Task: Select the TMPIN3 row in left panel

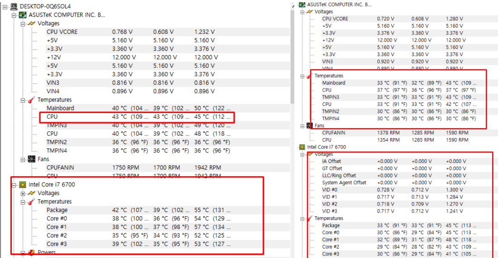Action: click(x=168, y=125)
